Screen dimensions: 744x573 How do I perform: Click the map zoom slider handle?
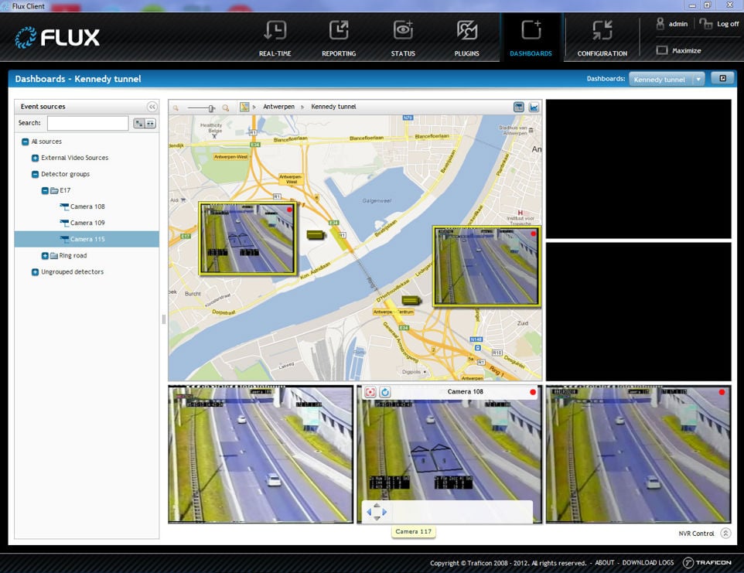point(211,107)
